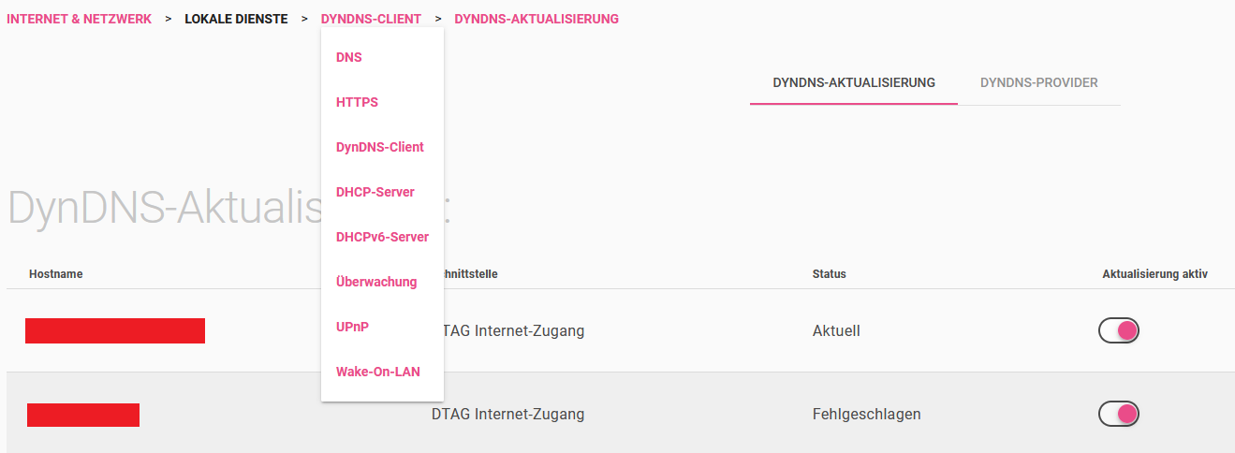Image resolution: width=1235 pixels, height=453 pixels.
Task: Open Überwachung from the menu
Action: coord(376,282)
